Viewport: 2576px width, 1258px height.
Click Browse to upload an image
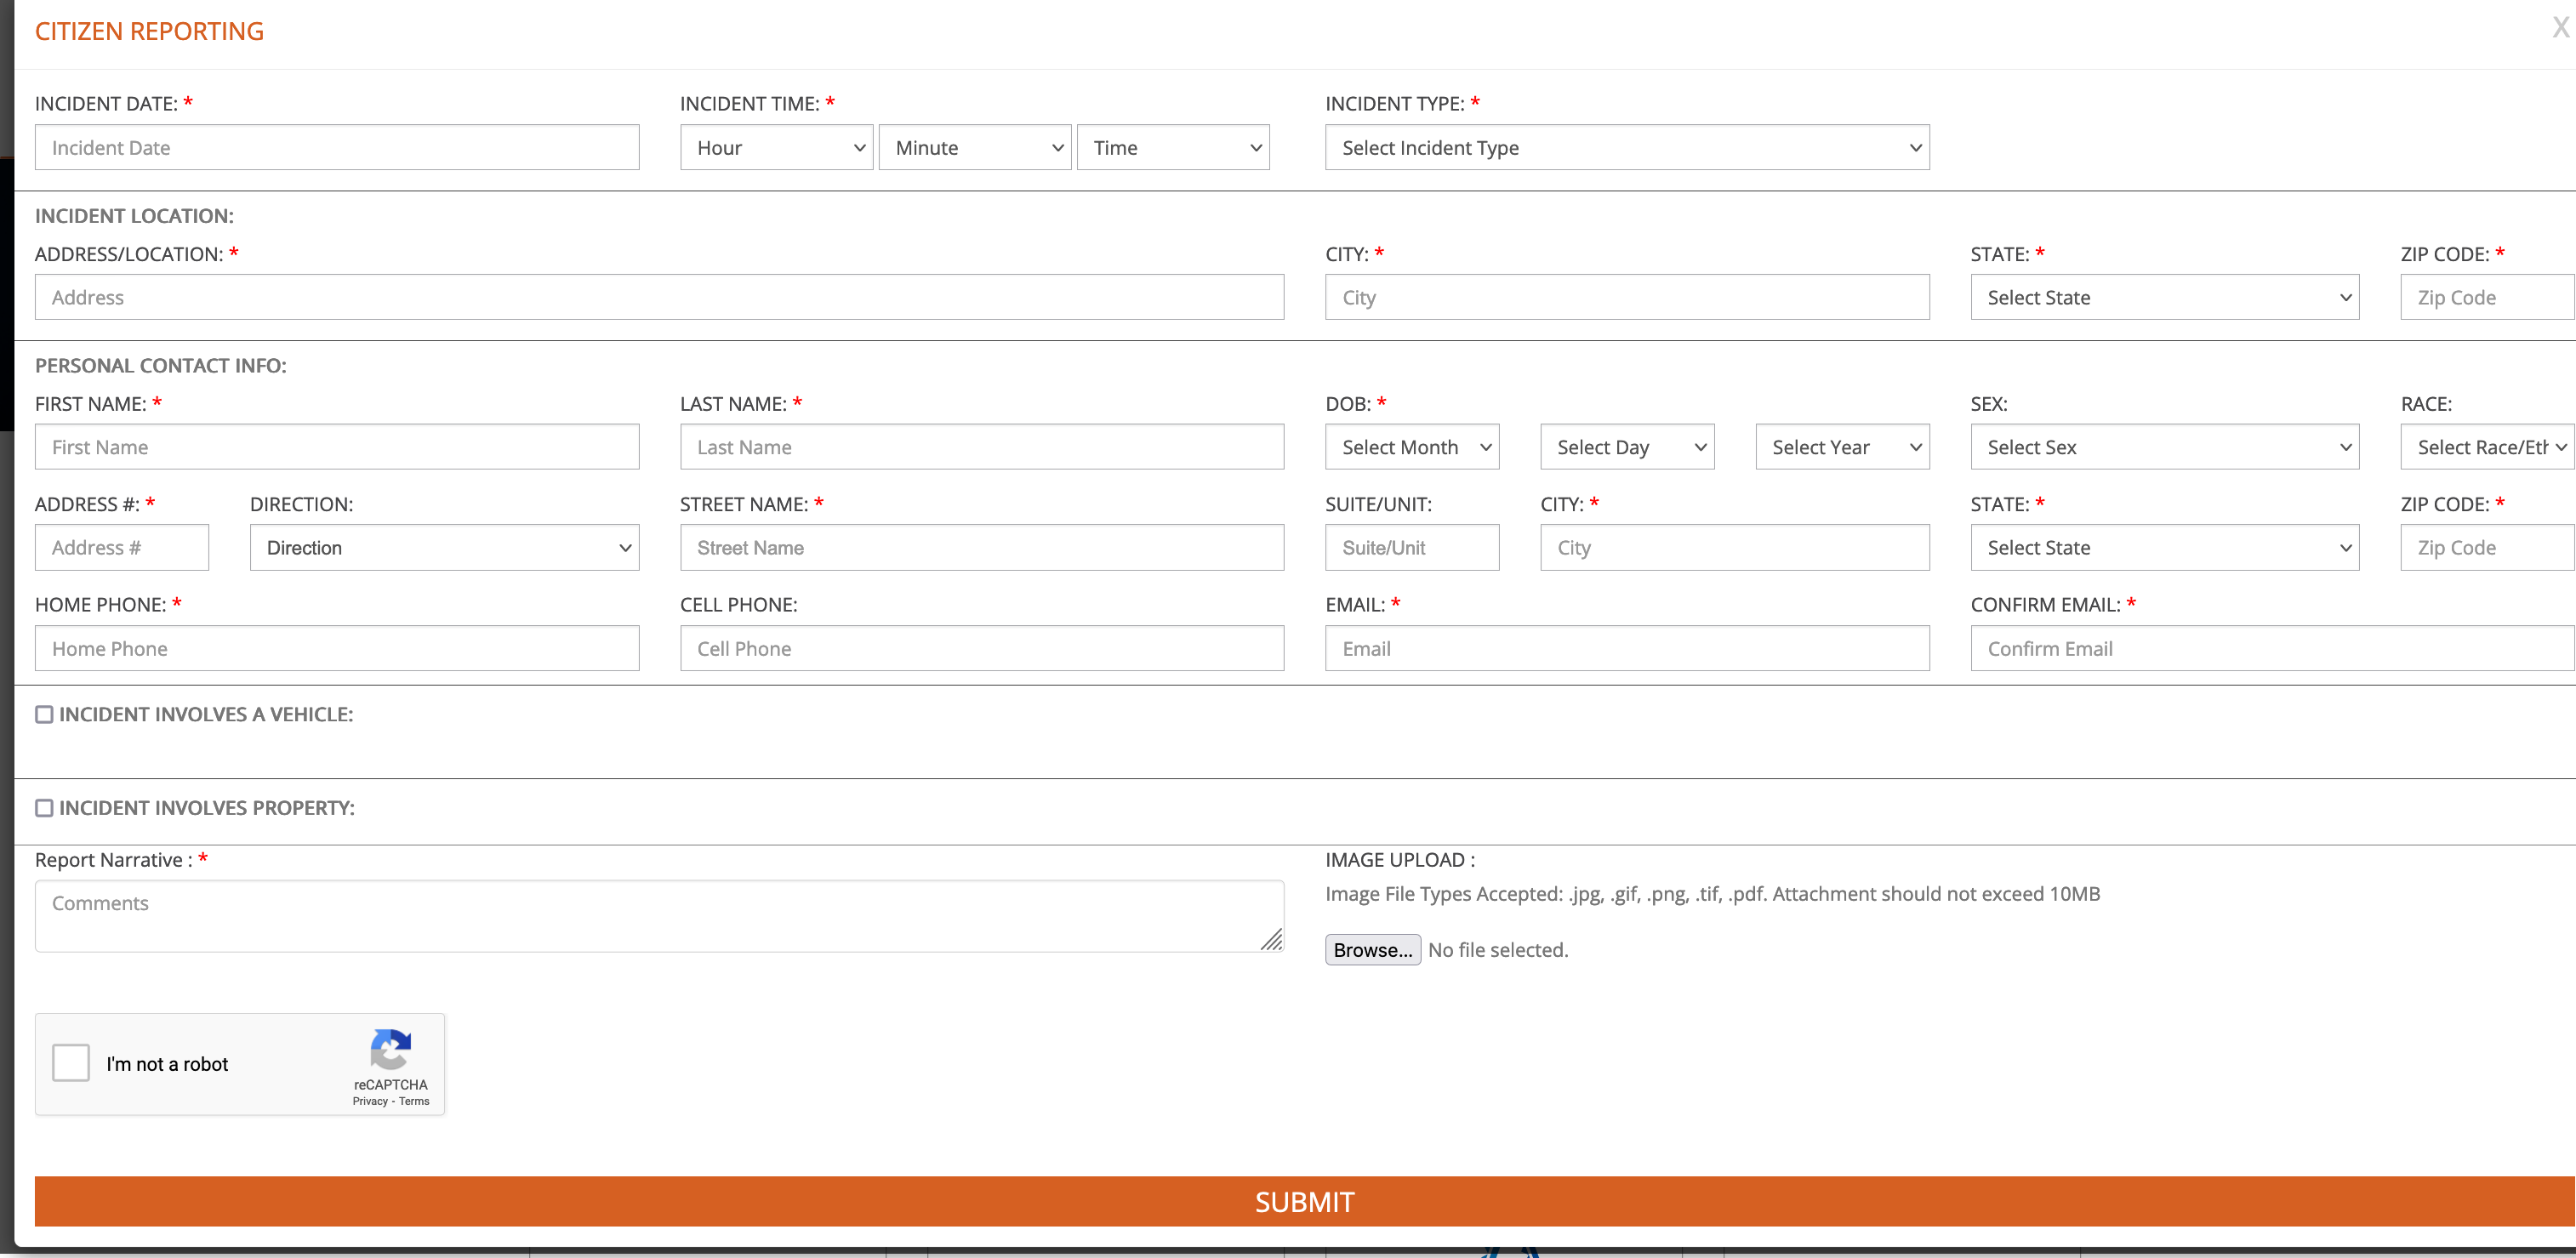[1372, 950]
